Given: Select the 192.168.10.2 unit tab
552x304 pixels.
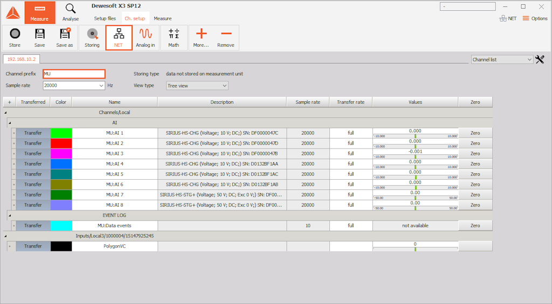Looking at the screenshot, I should pos(22,59).
